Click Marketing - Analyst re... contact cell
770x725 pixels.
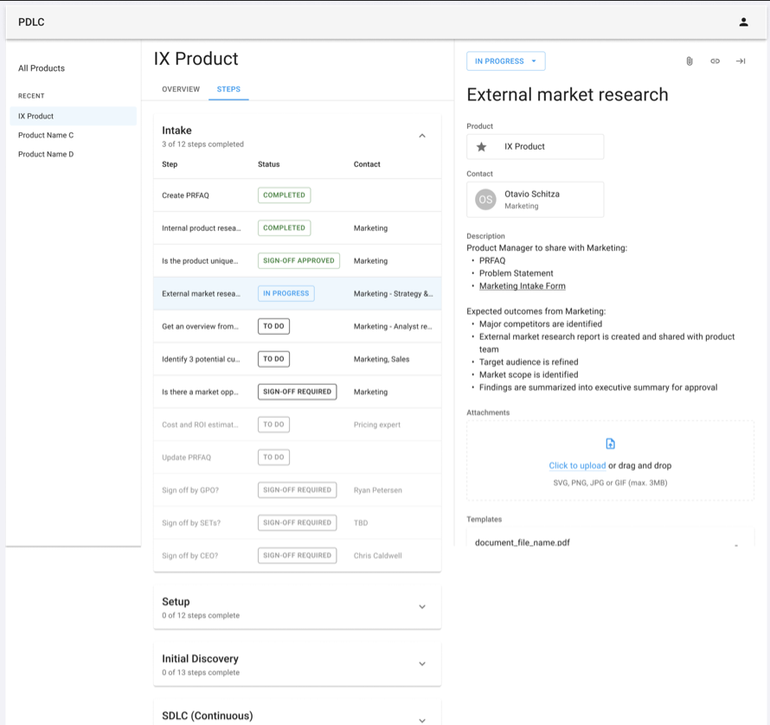click(393, 326)
